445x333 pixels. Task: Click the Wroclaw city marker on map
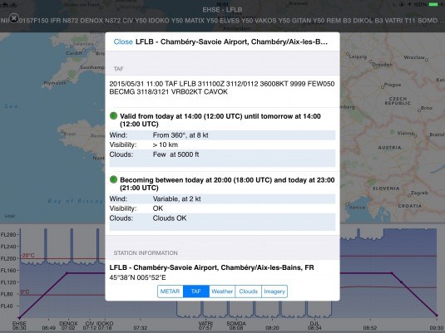pos(426,60)
